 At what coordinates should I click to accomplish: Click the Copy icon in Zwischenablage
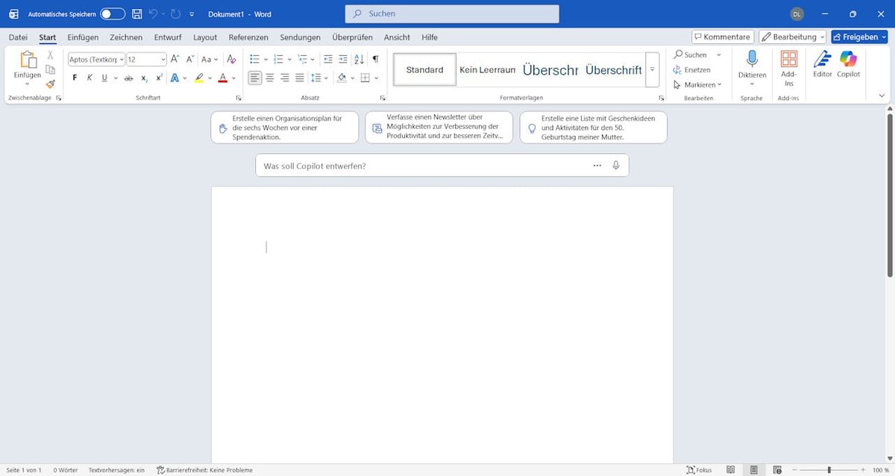point(51,69)
